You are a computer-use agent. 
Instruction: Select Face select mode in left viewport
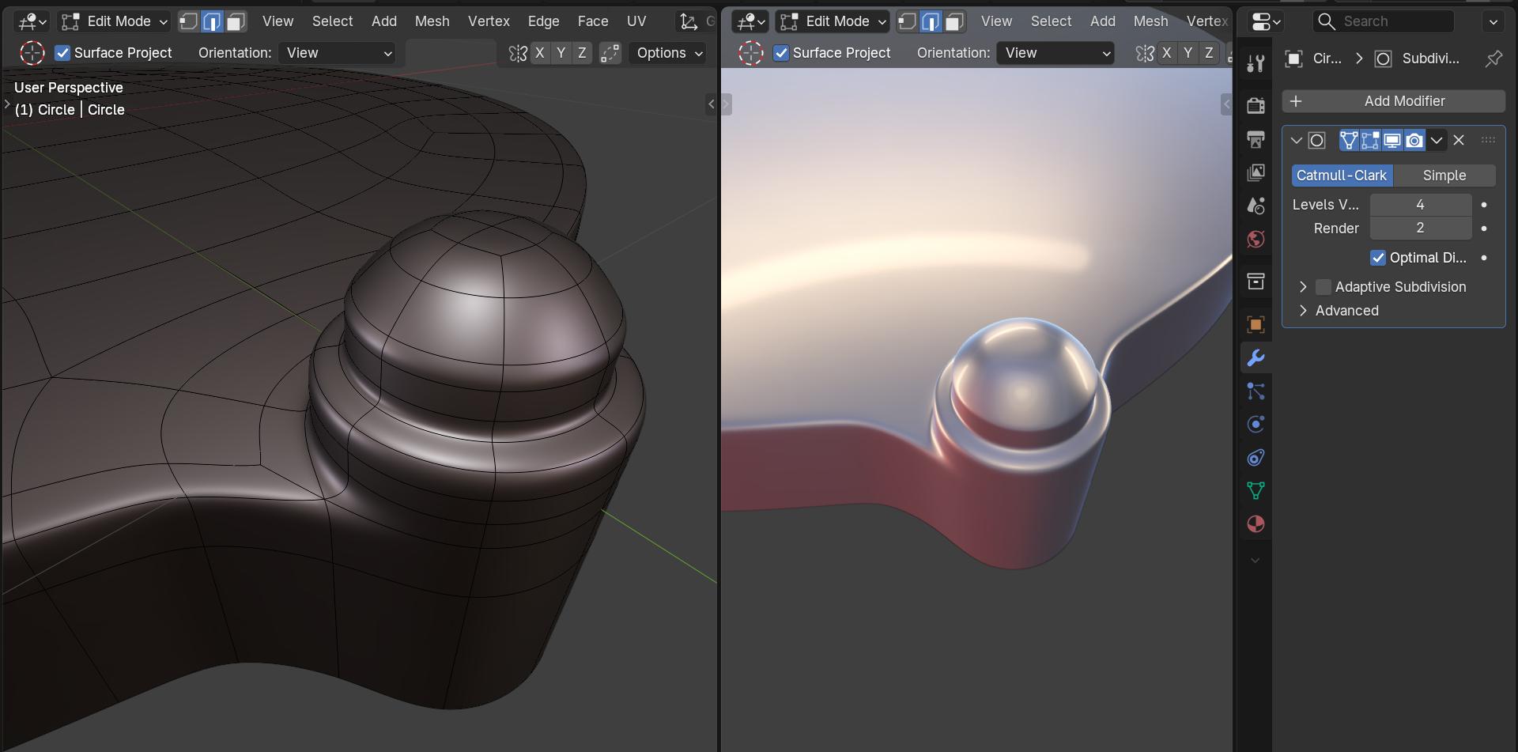pos(235,21)
